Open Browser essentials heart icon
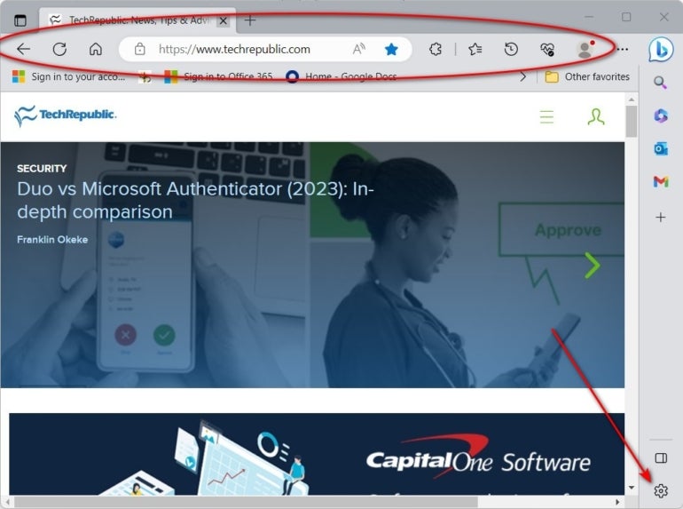This screenshot has width=683, height=509. (x=547, y=49)
